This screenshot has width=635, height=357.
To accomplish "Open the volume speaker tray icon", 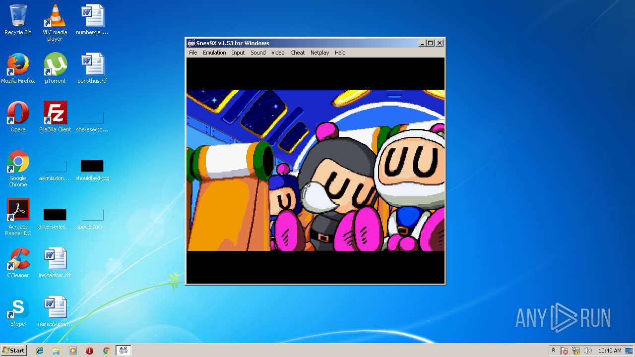I will (587, 351).
